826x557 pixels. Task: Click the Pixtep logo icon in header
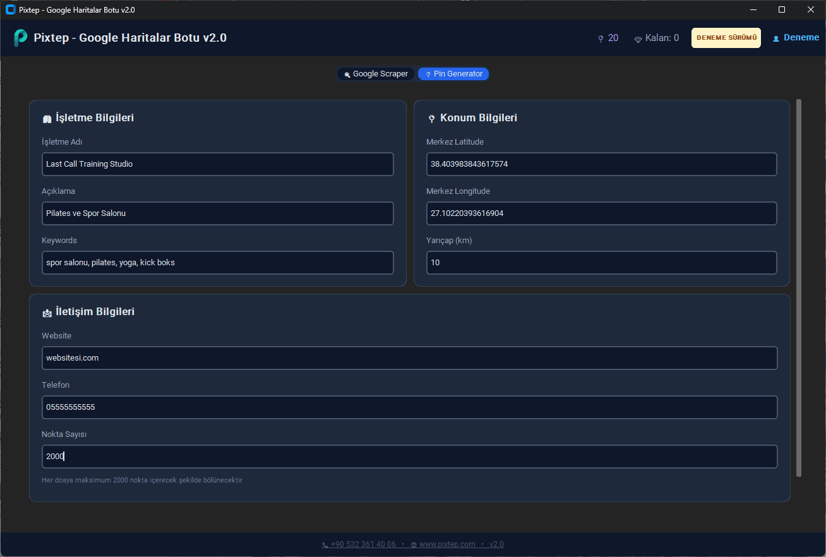click(20, 38)
